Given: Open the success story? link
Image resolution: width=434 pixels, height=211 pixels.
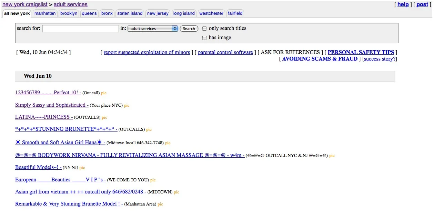Looking at the screenshot, I should pyautogui.click(x=380, y=59).
